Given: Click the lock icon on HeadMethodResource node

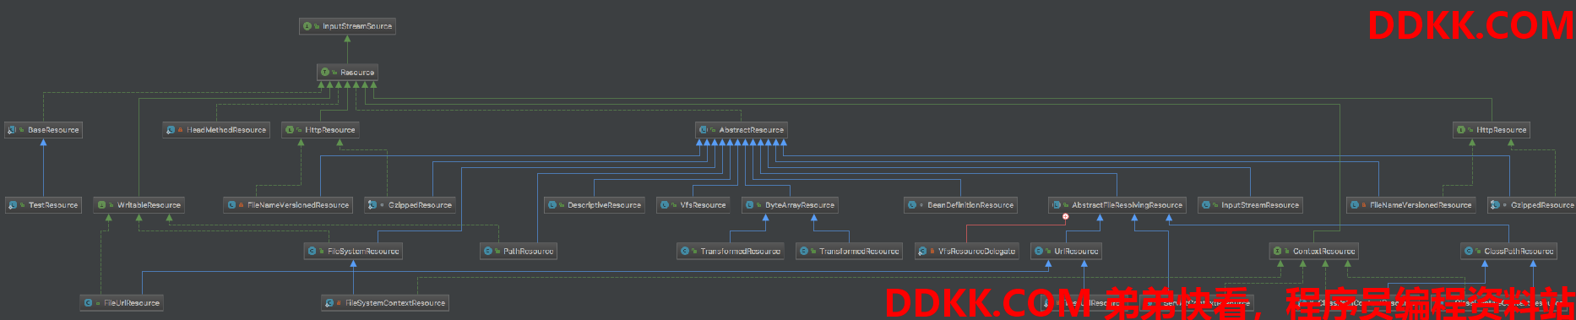Looking at the screenshot, I should pos(181,130).
